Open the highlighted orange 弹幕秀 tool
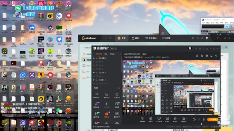Image resolution: width=234 pixels, height=131 pixels. tap(106, 115)
